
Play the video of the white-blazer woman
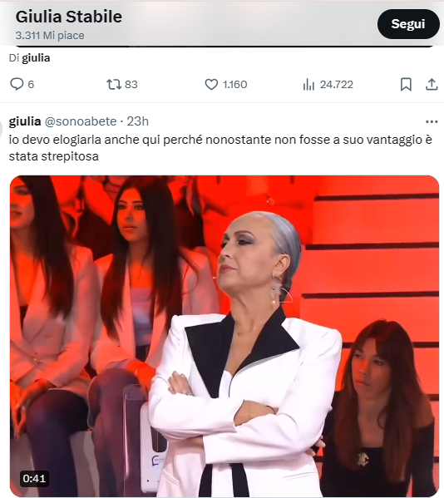click(x=224, y=336)
